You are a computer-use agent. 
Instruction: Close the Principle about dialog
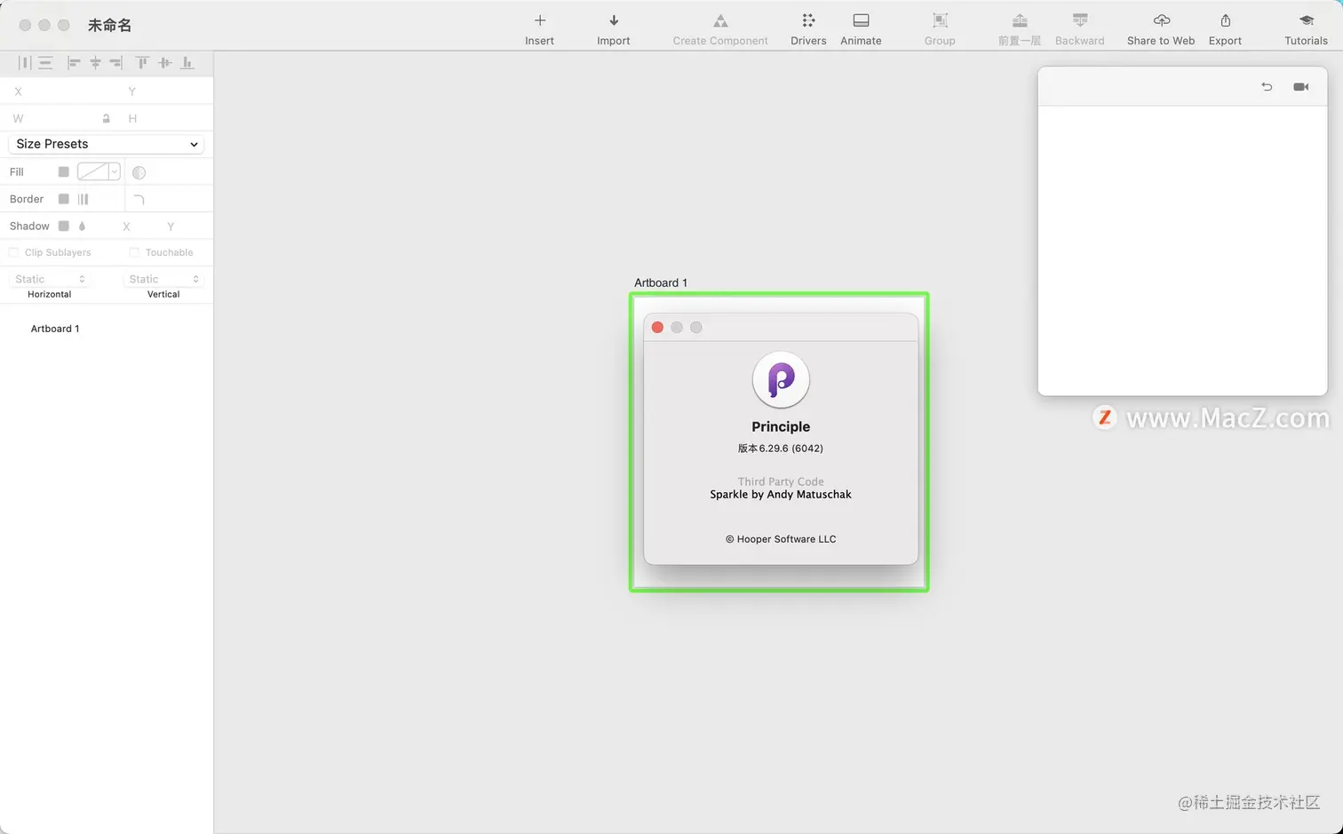click(x=657, y=327)
